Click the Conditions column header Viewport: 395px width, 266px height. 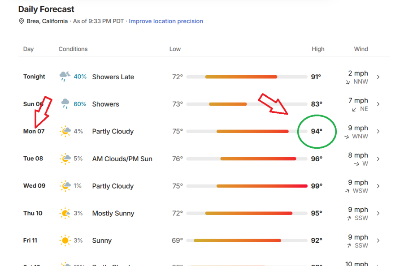(73, 49)
